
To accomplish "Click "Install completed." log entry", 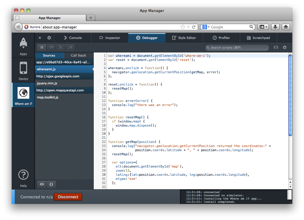I will coord(219,202).
